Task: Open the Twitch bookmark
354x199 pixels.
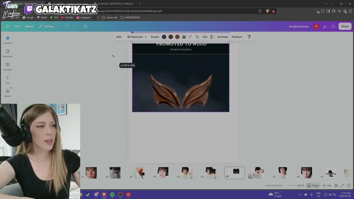Action: click(42, 17)
